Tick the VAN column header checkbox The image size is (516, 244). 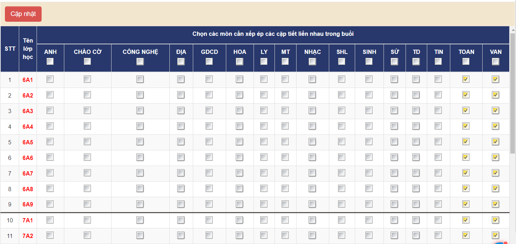tap(495, 62)
